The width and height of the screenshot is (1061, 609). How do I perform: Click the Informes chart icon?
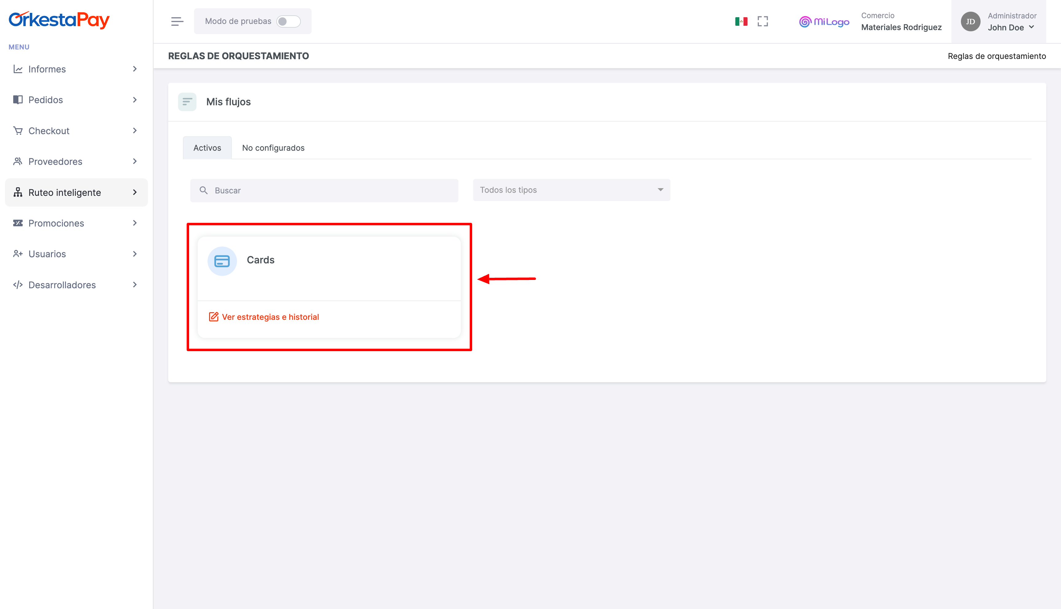[18, 69]
